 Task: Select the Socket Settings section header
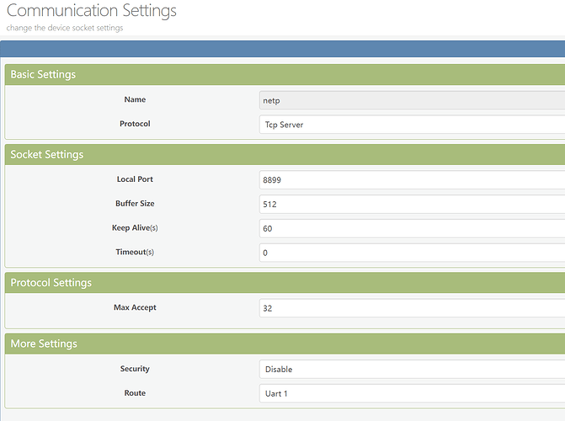tap(47, 154)
